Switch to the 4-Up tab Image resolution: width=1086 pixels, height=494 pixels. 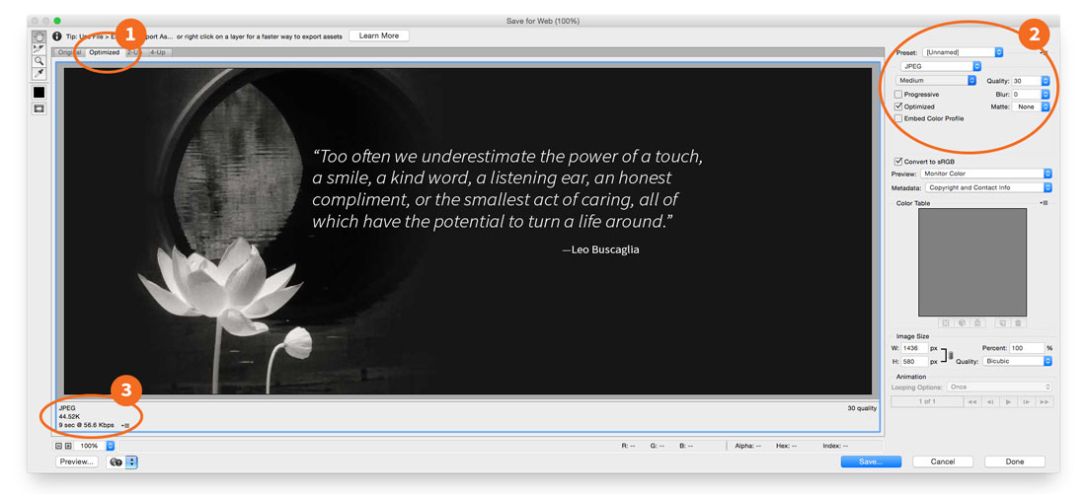pyautogui.click(x=159, y=52)
